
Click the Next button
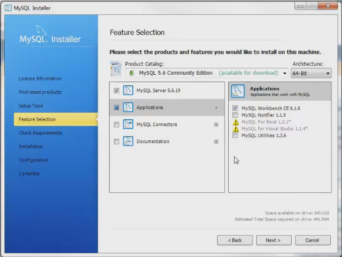click(274, 240)
